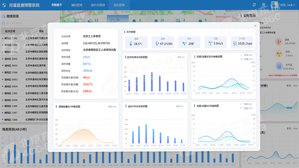The height and width of the screenshot is (168, 299).
Task: Click the refresh icon in header
Action: pos(254,5)
